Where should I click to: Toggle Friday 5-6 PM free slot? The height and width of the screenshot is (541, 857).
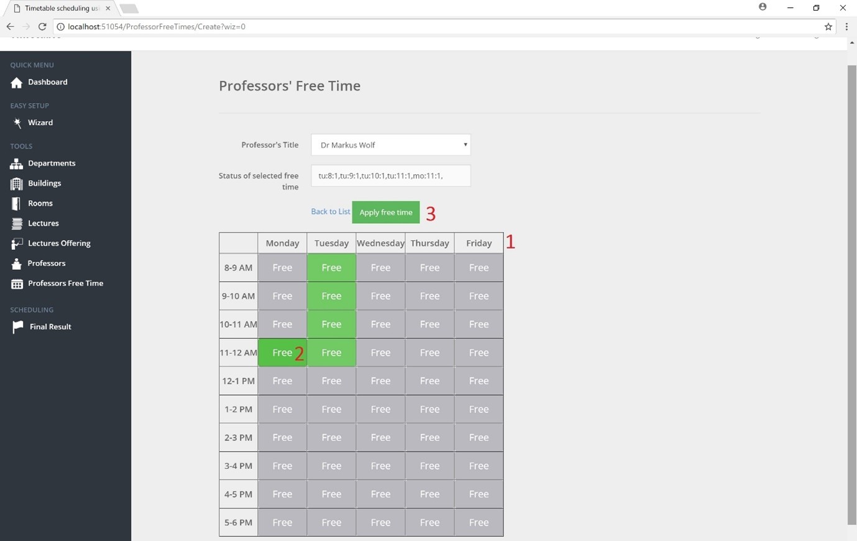[x=479, y=522]
